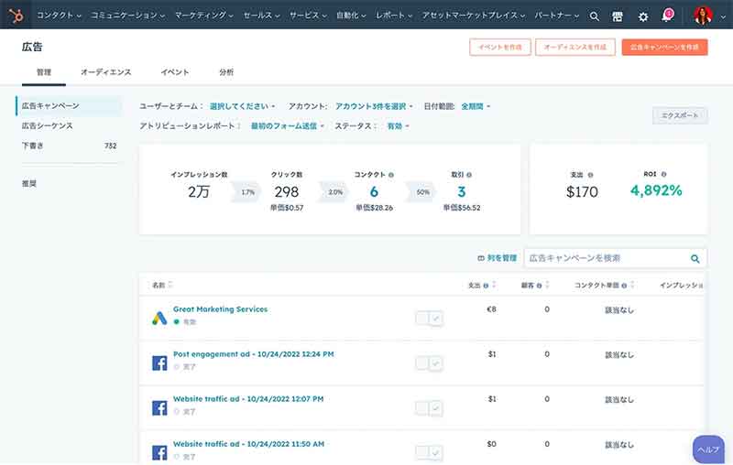Image resolution: width=733 pixels, height=465 pixels.
Task: Open ユーザーとチーム 選択してください dropdown
Action: (242, 106)
